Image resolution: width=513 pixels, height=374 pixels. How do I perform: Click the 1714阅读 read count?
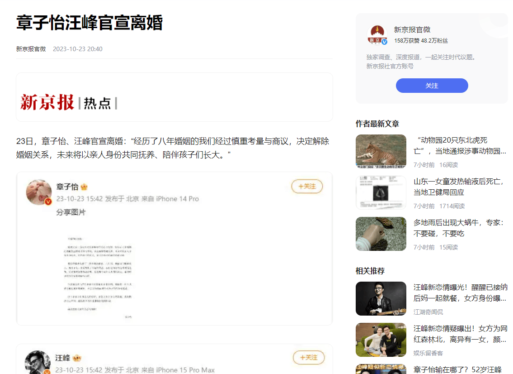tap(452, 206)
